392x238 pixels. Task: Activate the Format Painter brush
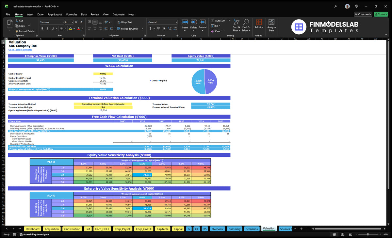17,31
